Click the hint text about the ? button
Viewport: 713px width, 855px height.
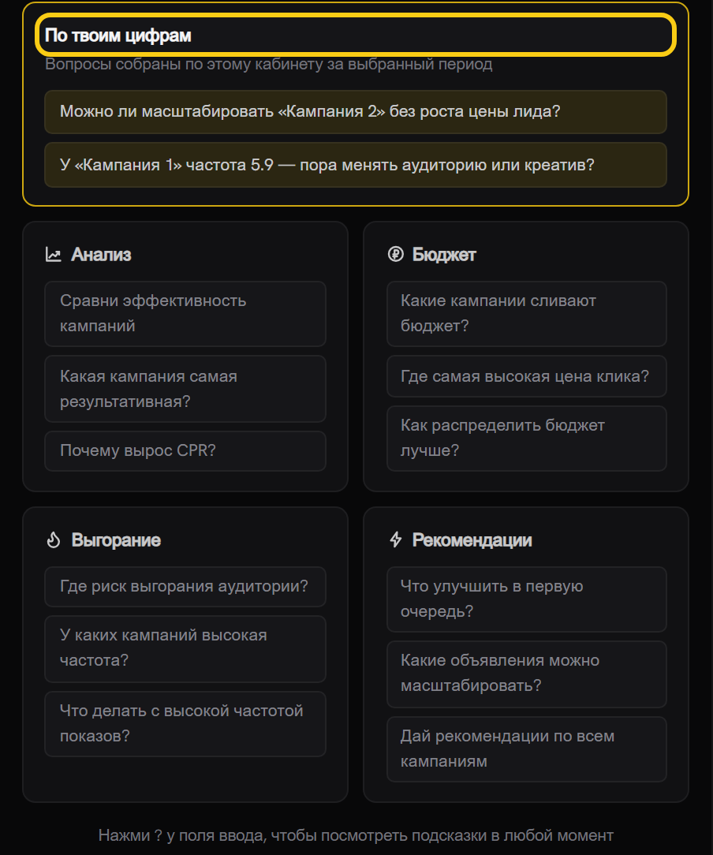coord(356,835)
